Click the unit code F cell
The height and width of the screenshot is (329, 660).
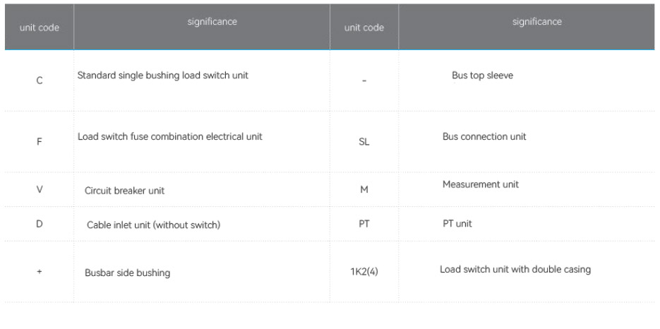click(39, 141)
